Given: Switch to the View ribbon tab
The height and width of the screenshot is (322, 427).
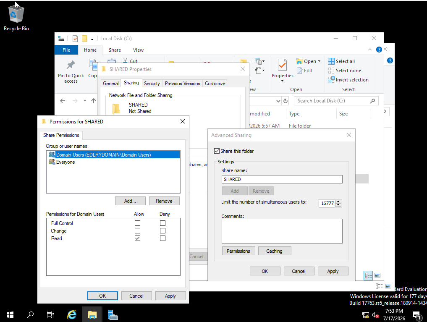Looking at the screenshot, I should click(138, 50).
